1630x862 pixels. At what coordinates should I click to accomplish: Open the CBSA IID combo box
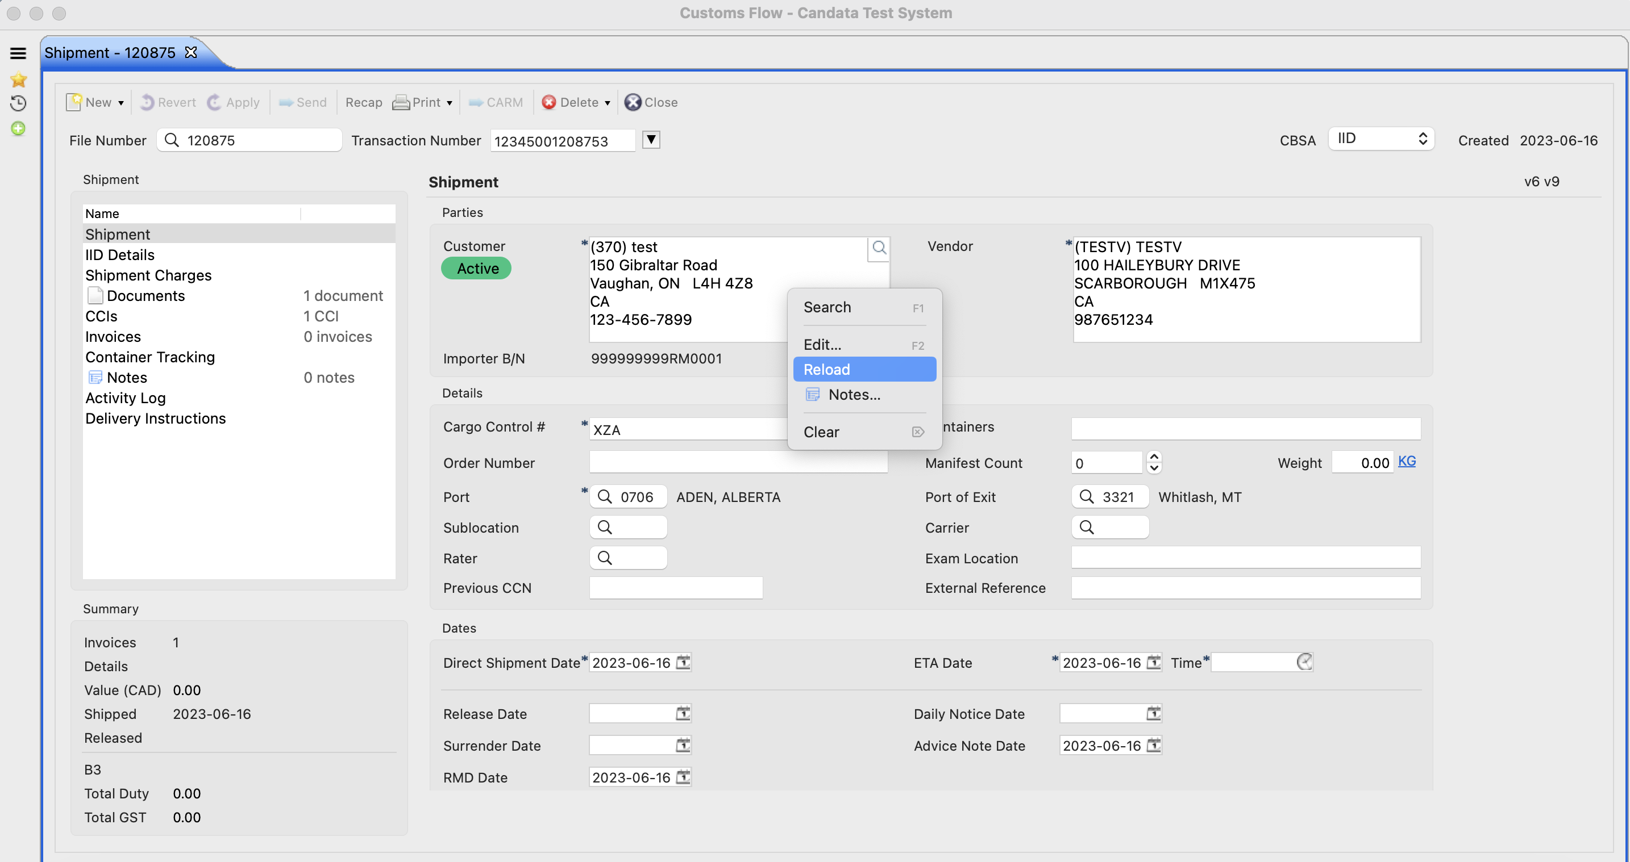tap(1380, 139)
